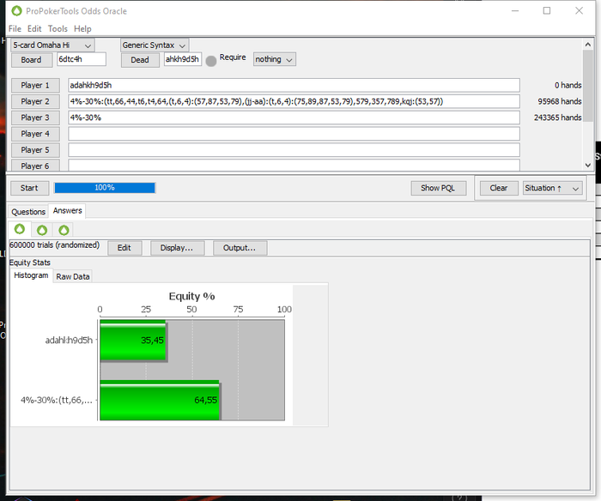The width and height of the screenshot is (601, 501).
Task: Minimize the Odds Oracle window
Action: tap(515, 11)
